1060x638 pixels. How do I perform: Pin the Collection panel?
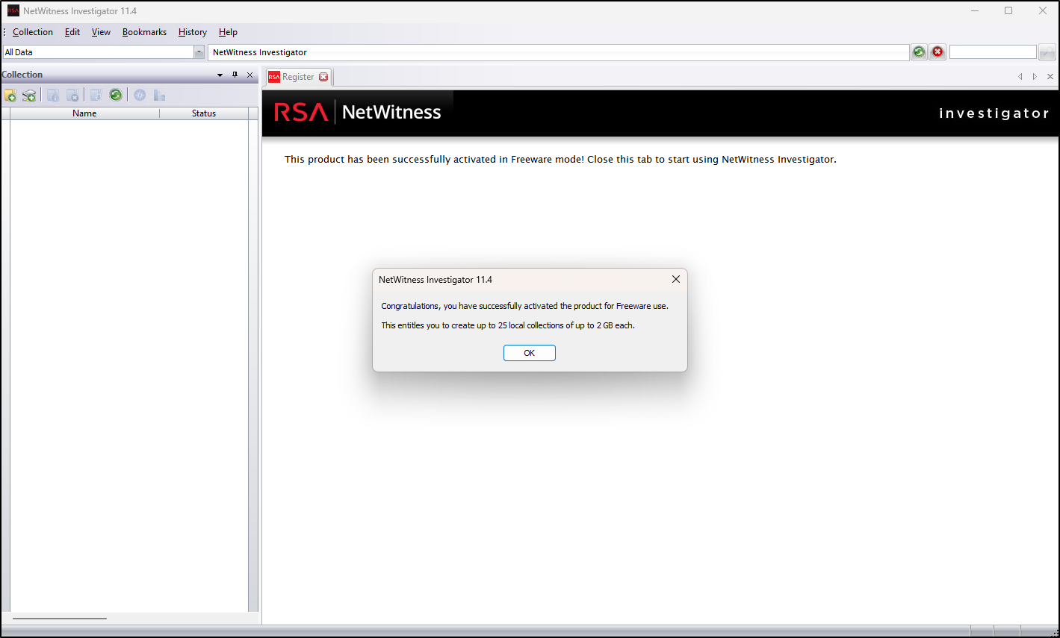tap(235, 75)
